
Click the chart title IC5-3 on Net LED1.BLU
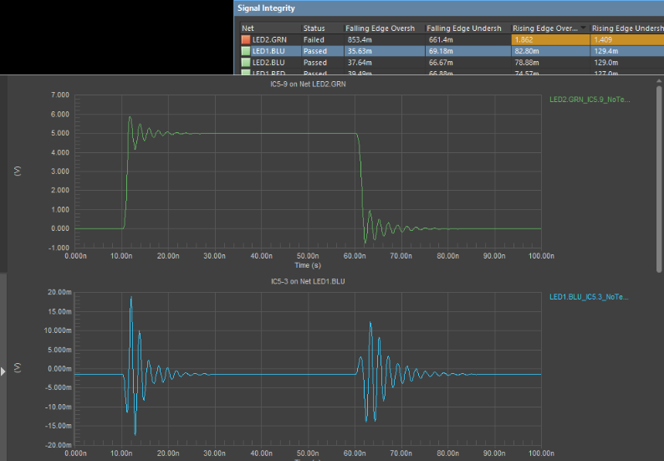(x=308, y=281)
